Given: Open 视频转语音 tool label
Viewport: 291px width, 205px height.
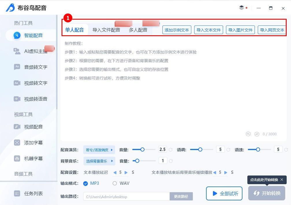Looking at the screenshot, I should pos(36,99).
